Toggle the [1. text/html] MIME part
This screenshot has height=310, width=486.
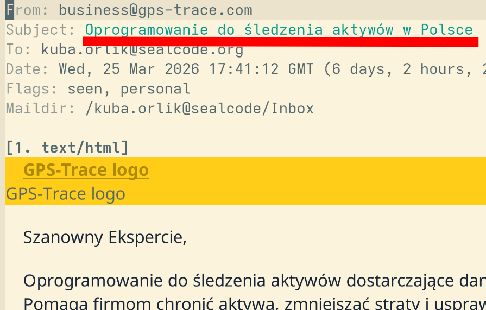(67, 147)
